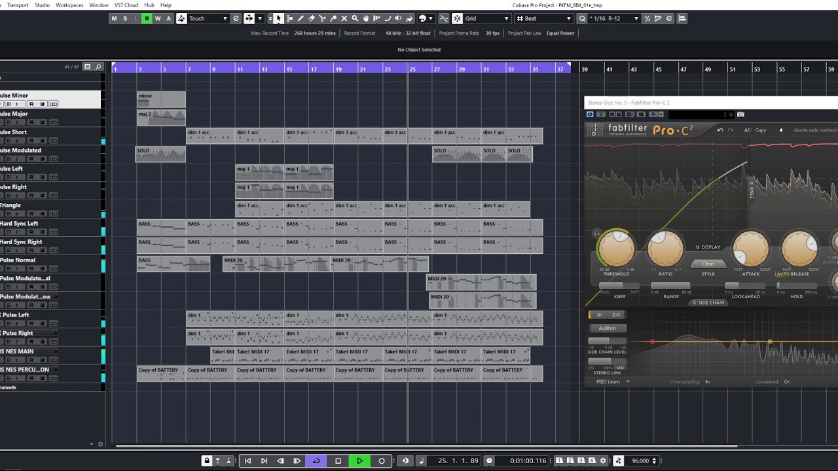Click the A/B Copy button
Screen dimensions: 838x471
[x=761, y=130]
